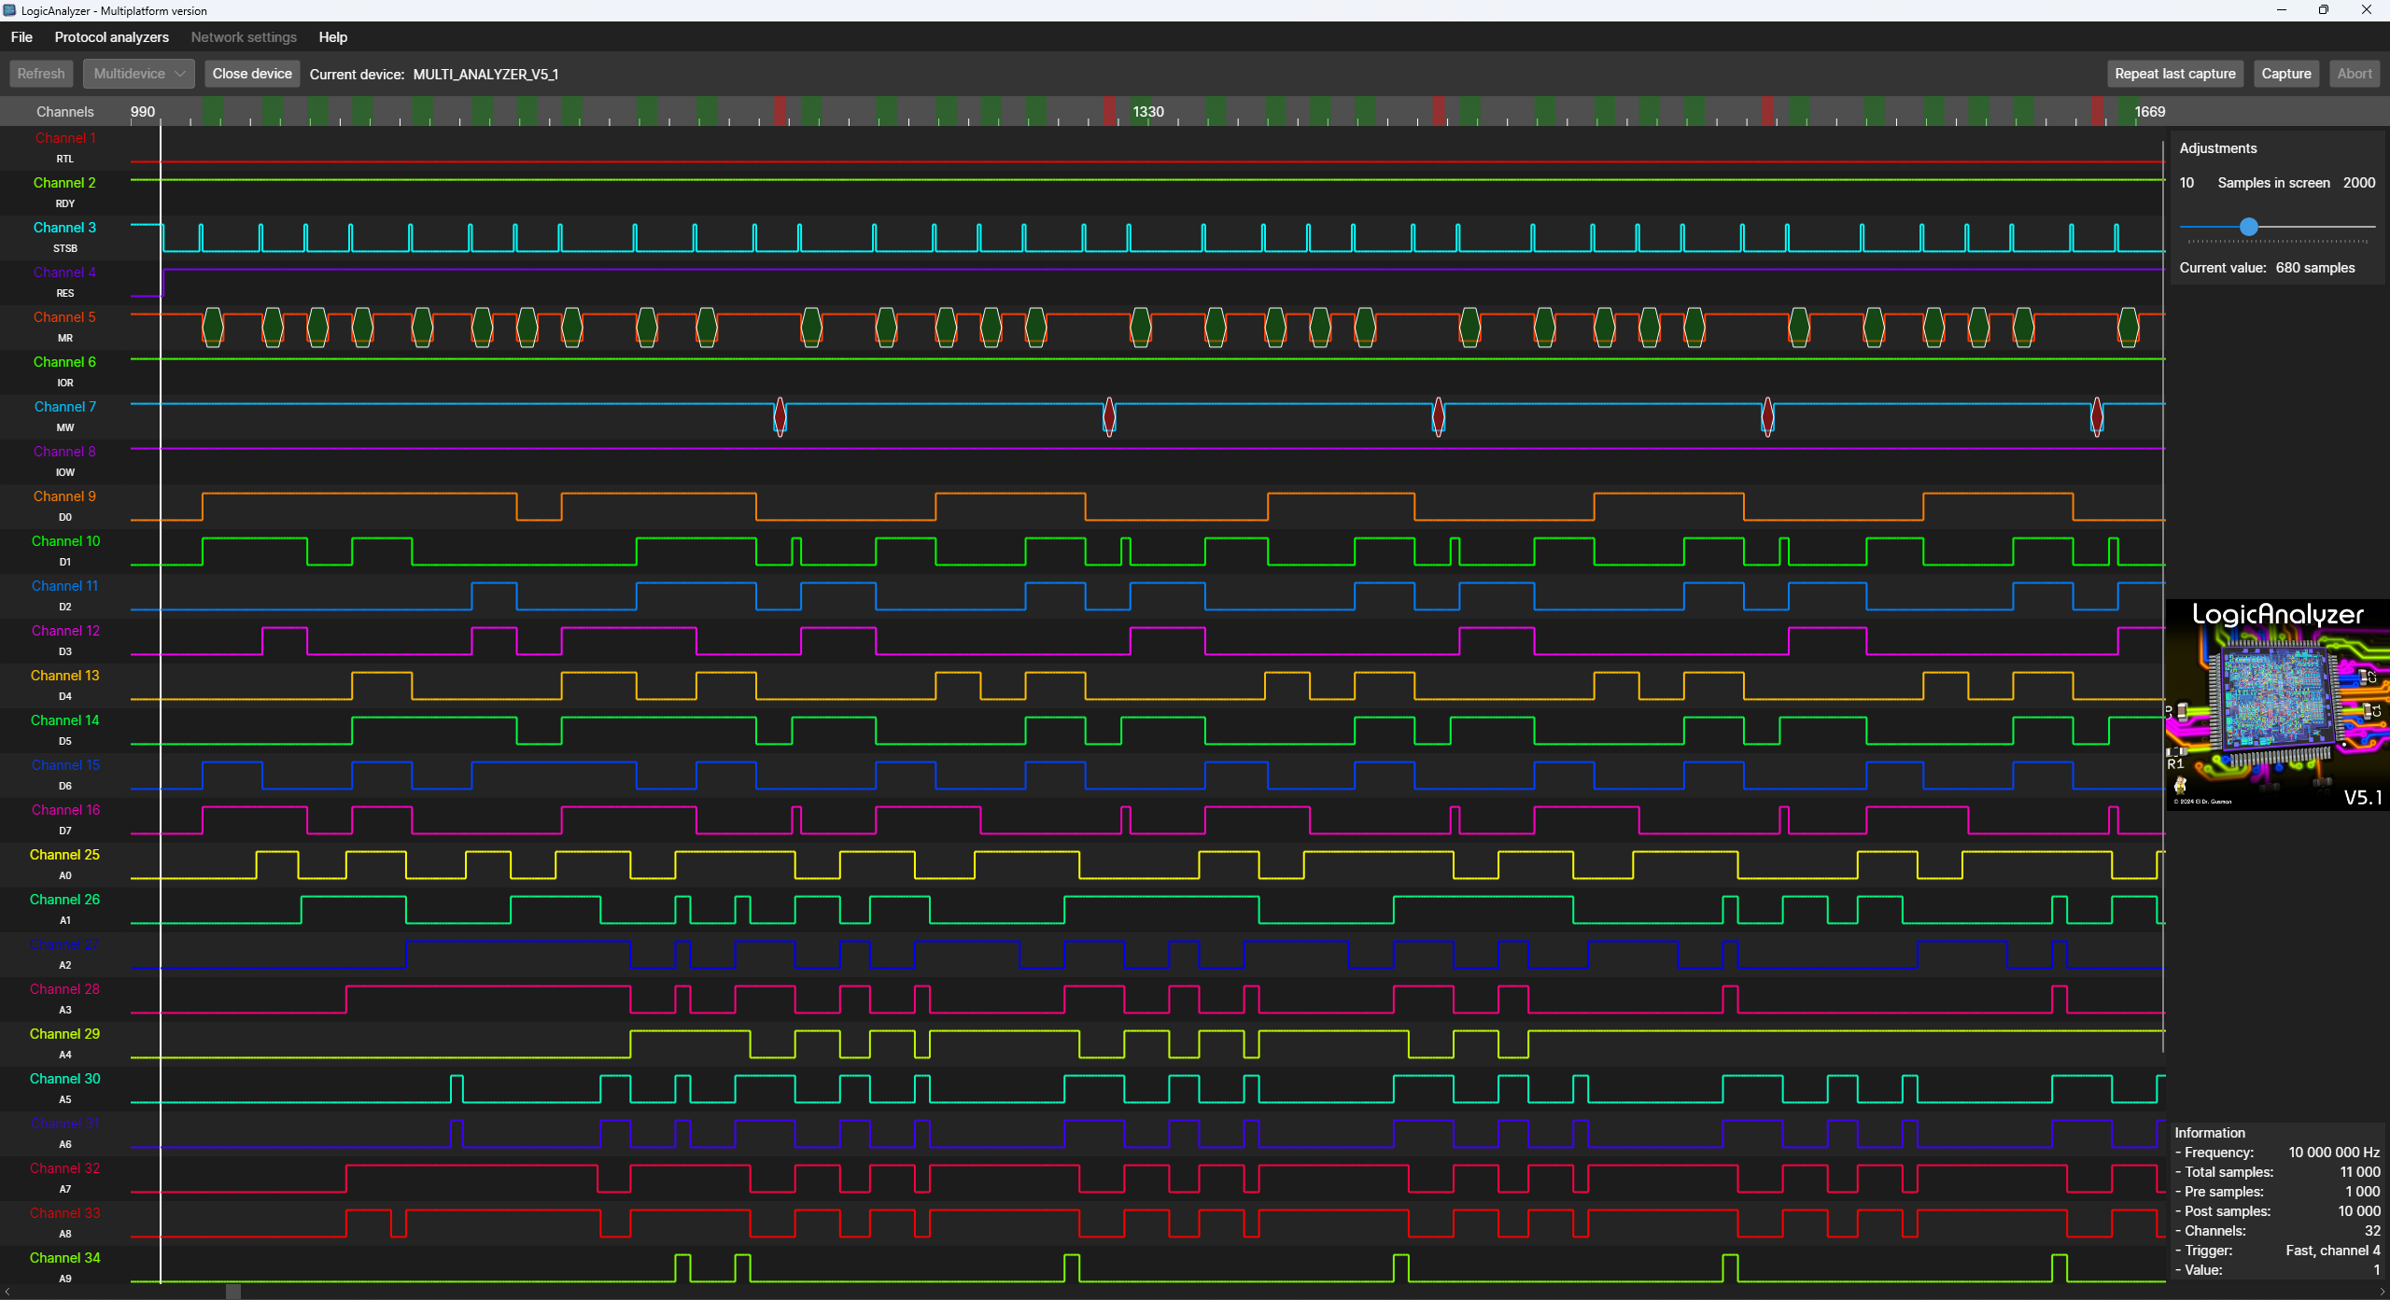Click the Frequency 10 000 000 Hz value

(x=2334, y=1153)
